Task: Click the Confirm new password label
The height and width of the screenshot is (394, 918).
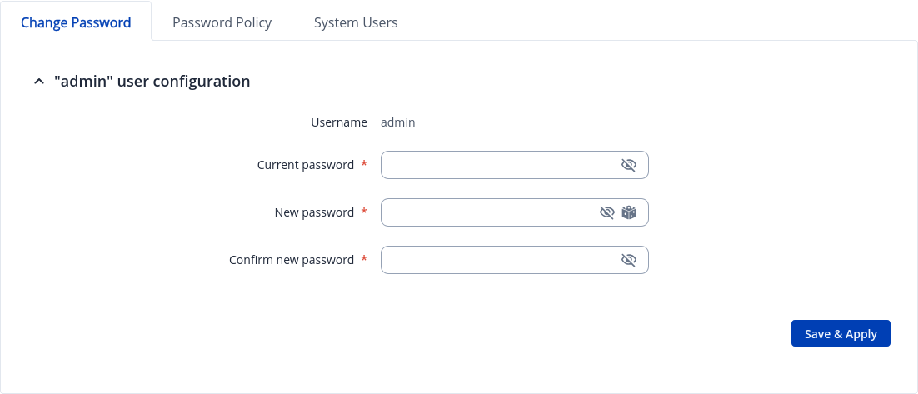Action: 292,260
